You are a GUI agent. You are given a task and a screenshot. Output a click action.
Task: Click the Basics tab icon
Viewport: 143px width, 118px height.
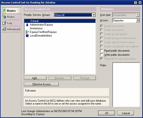(4, 11)
